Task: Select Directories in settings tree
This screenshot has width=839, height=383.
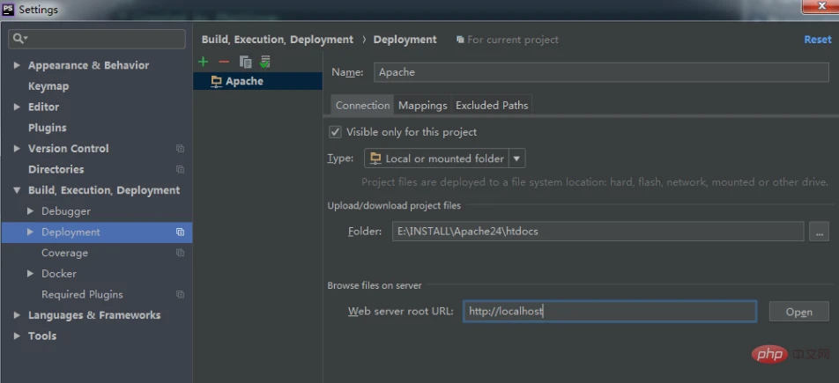Action: (x=56, y=170)
